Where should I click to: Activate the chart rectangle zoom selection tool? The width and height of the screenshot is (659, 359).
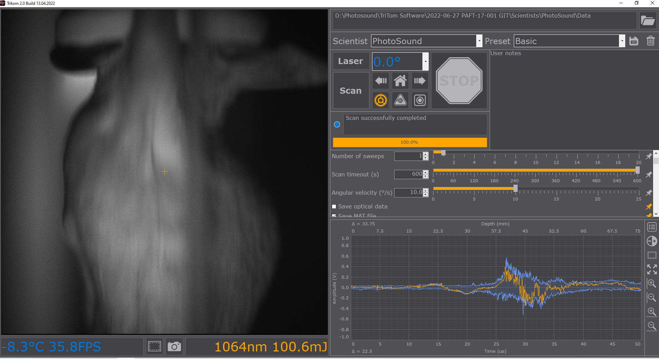click(652, 255)
